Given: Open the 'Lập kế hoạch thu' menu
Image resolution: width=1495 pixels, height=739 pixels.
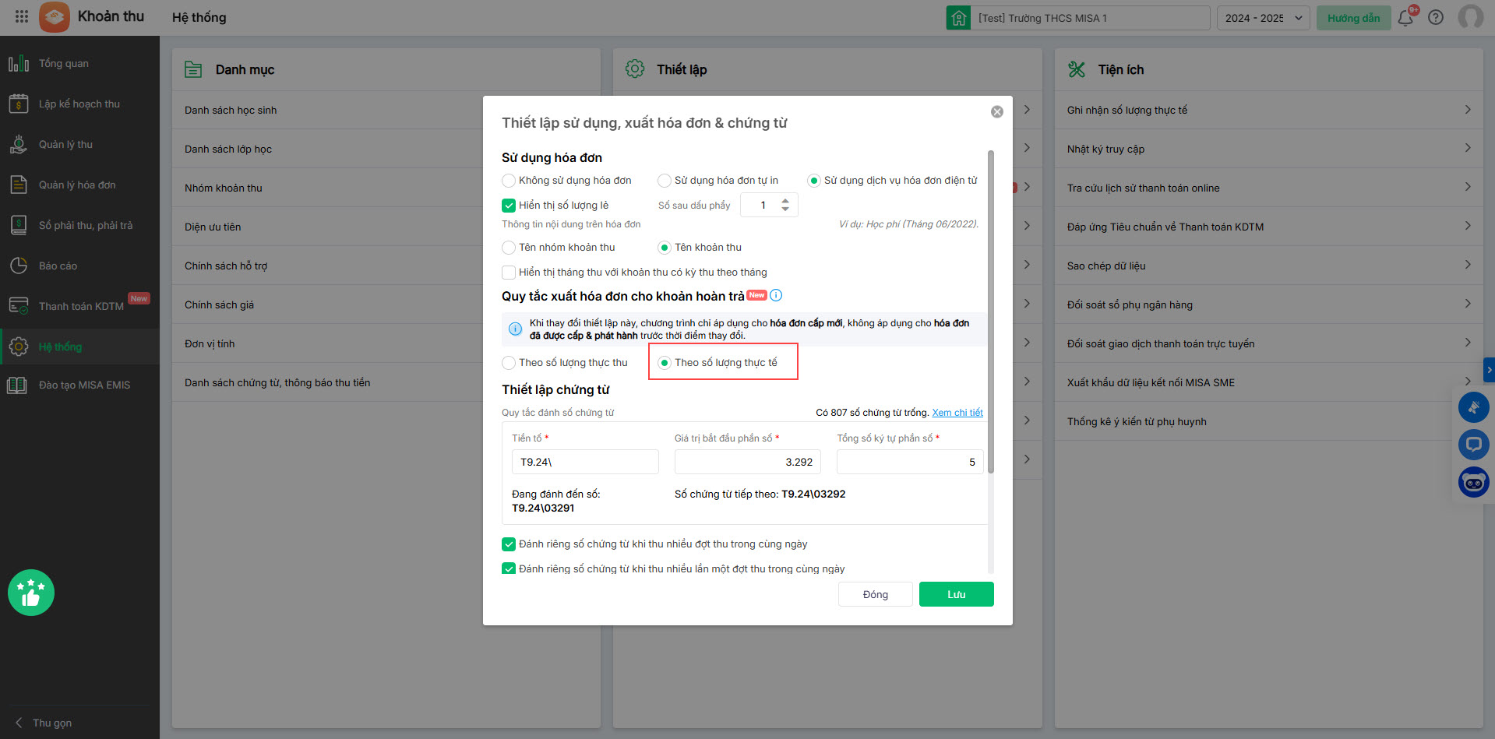Looking at the screenshot, I should (79, 104).
